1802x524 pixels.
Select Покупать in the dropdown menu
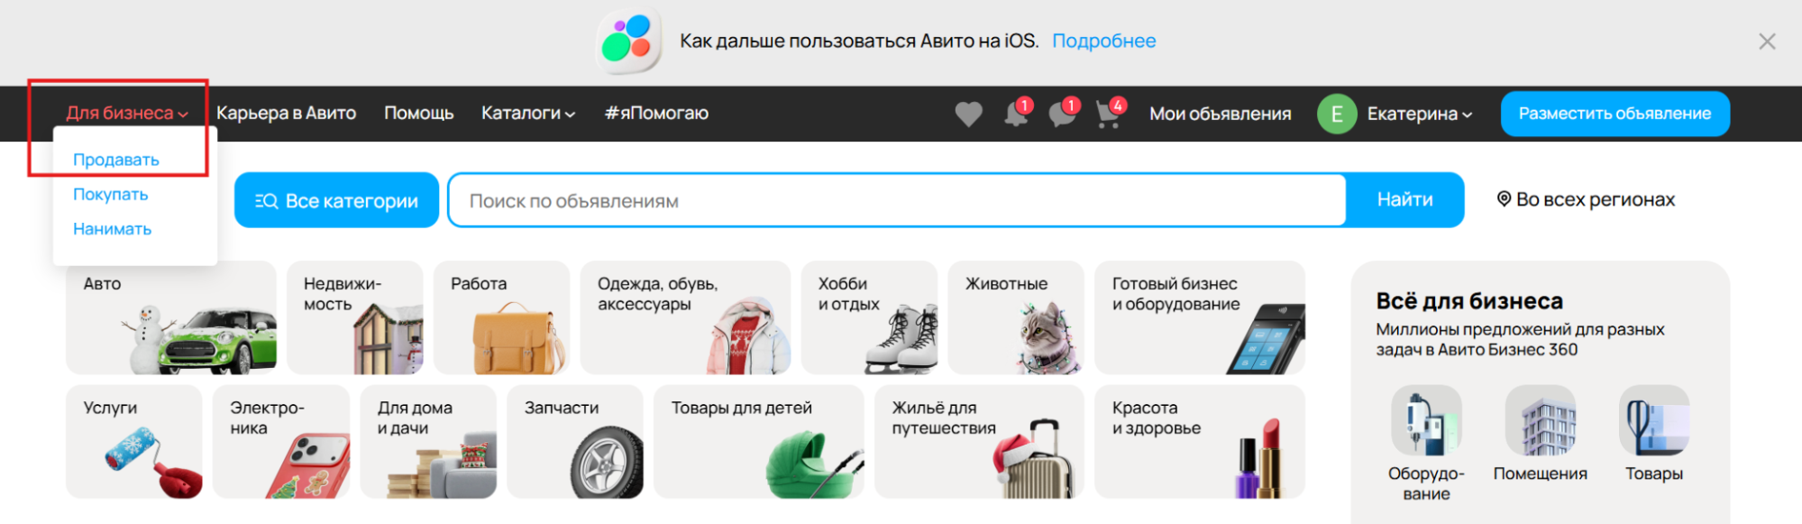[111, 194]
